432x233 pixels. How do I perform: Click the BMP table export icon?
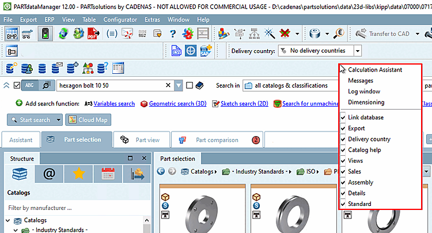pyautogui.click(x=12, y=34)
